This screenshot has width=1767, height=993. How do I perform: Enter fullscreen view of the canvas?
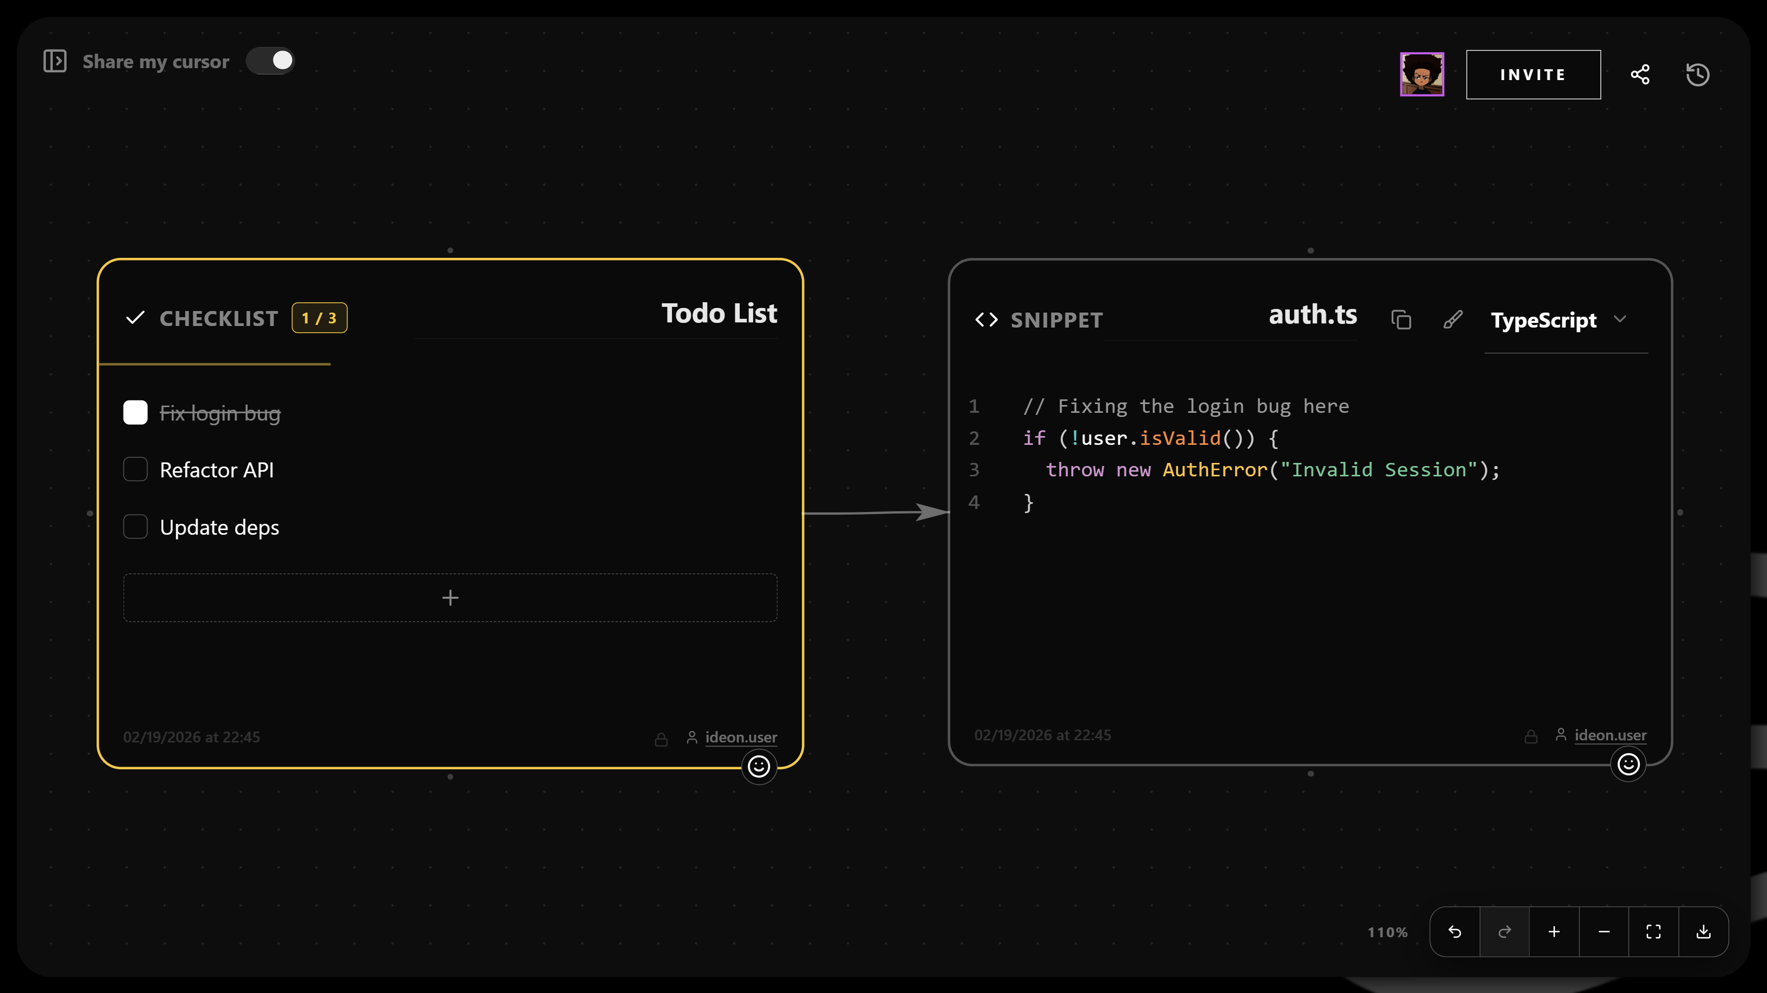tap(1653, 932)
